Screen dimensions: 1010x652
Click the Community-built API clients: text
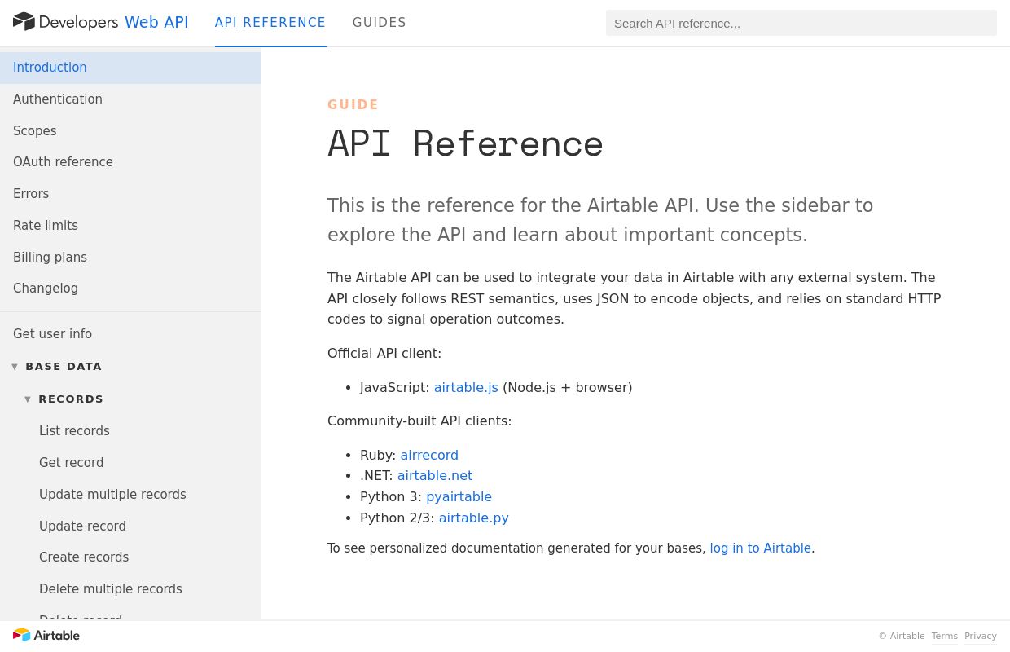(x=419, y=421)
